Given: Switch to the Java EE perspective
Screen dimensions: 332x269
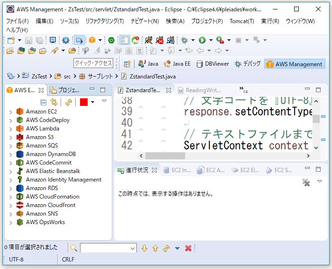Looking at the screenshot, I should pyautogui.click(x=177, y=64).
